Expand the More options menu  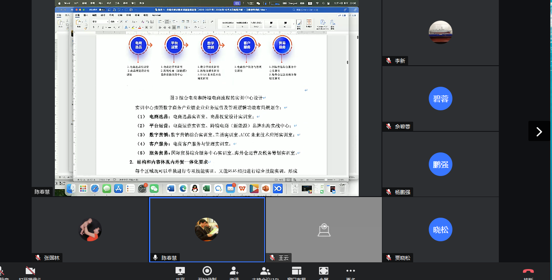coord(350,272)
